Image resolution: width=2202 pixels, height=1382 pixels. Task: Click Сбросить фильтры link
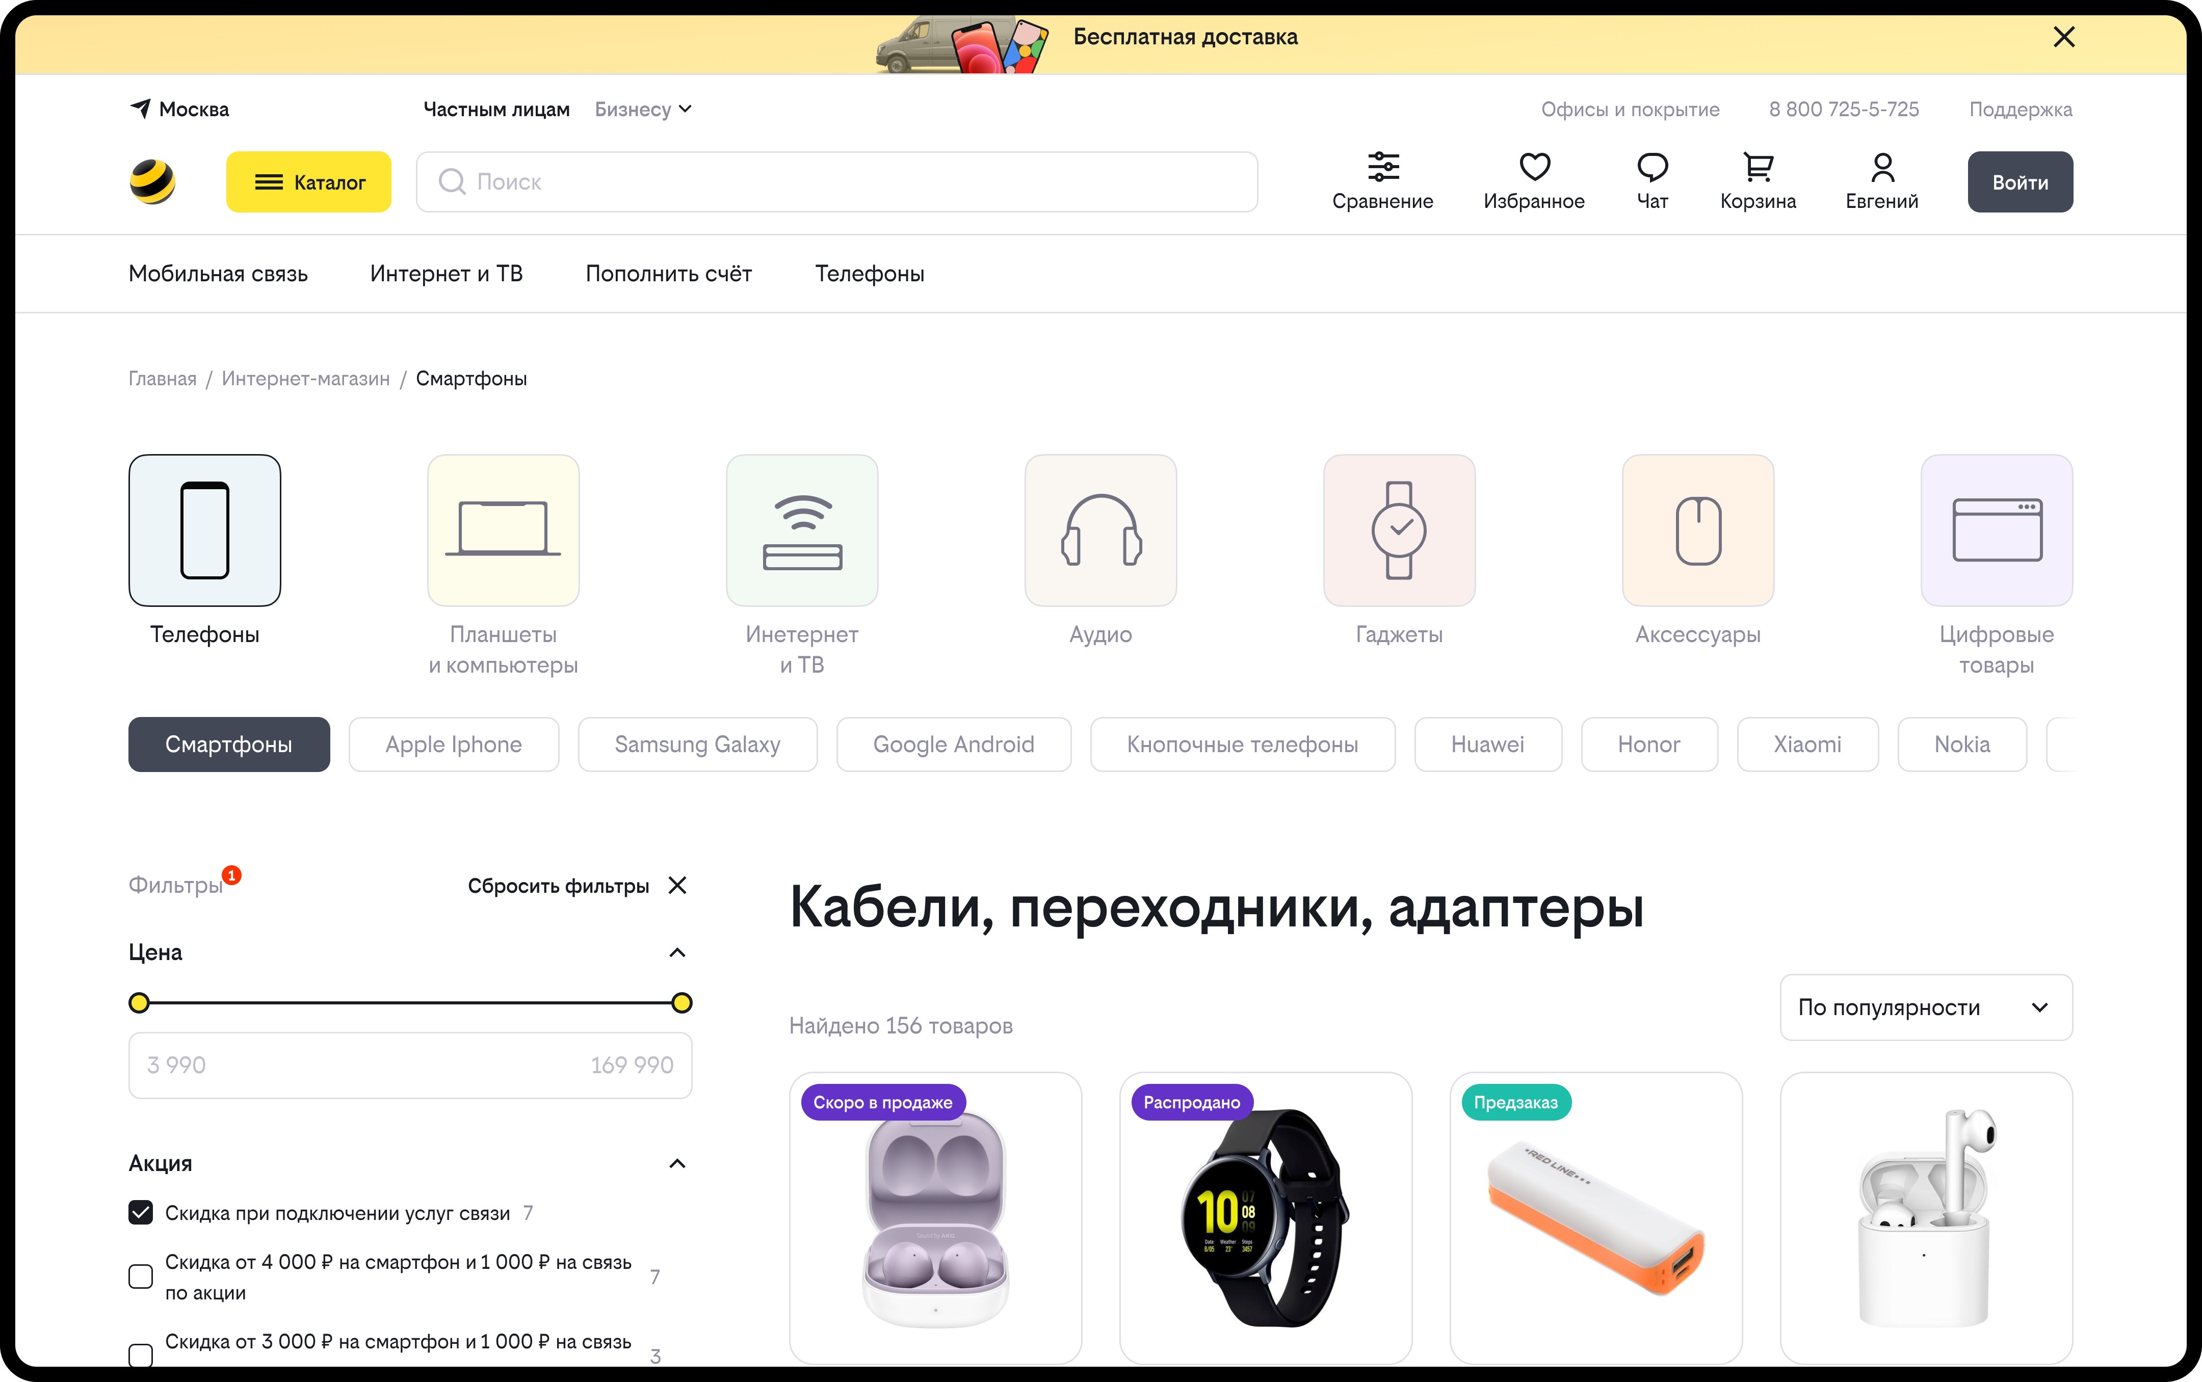pyautogui.click(x=559, y=886)
